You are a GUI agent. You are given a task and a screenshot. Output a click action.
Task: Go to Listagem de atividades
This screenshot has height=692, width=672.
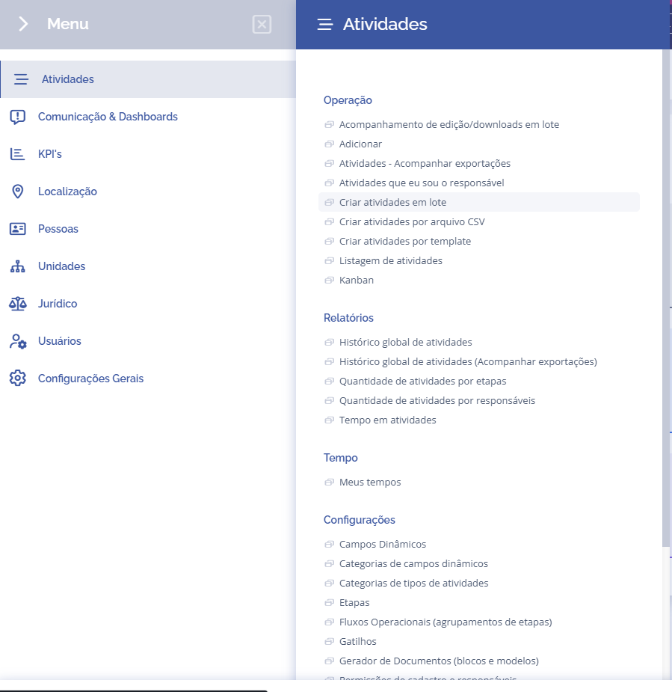pos(390,260)
